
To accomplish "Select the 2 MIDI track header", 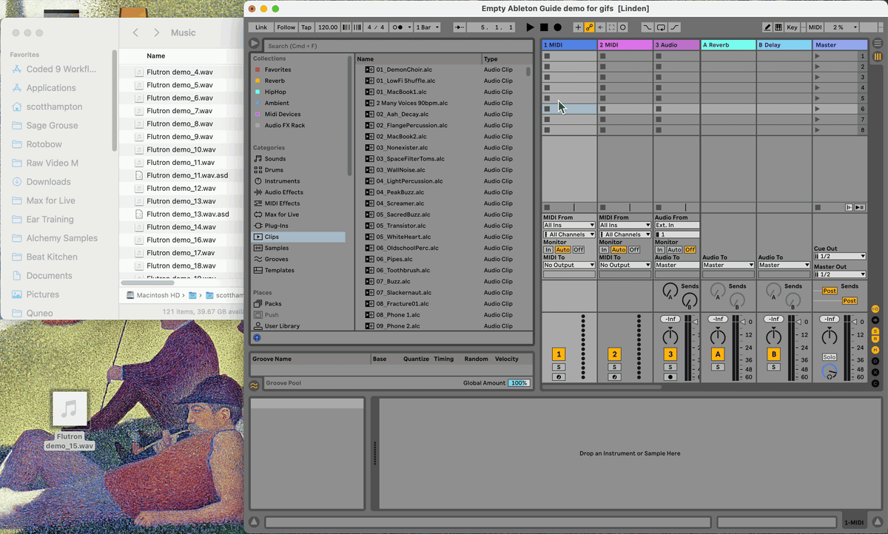I will 625,44.
